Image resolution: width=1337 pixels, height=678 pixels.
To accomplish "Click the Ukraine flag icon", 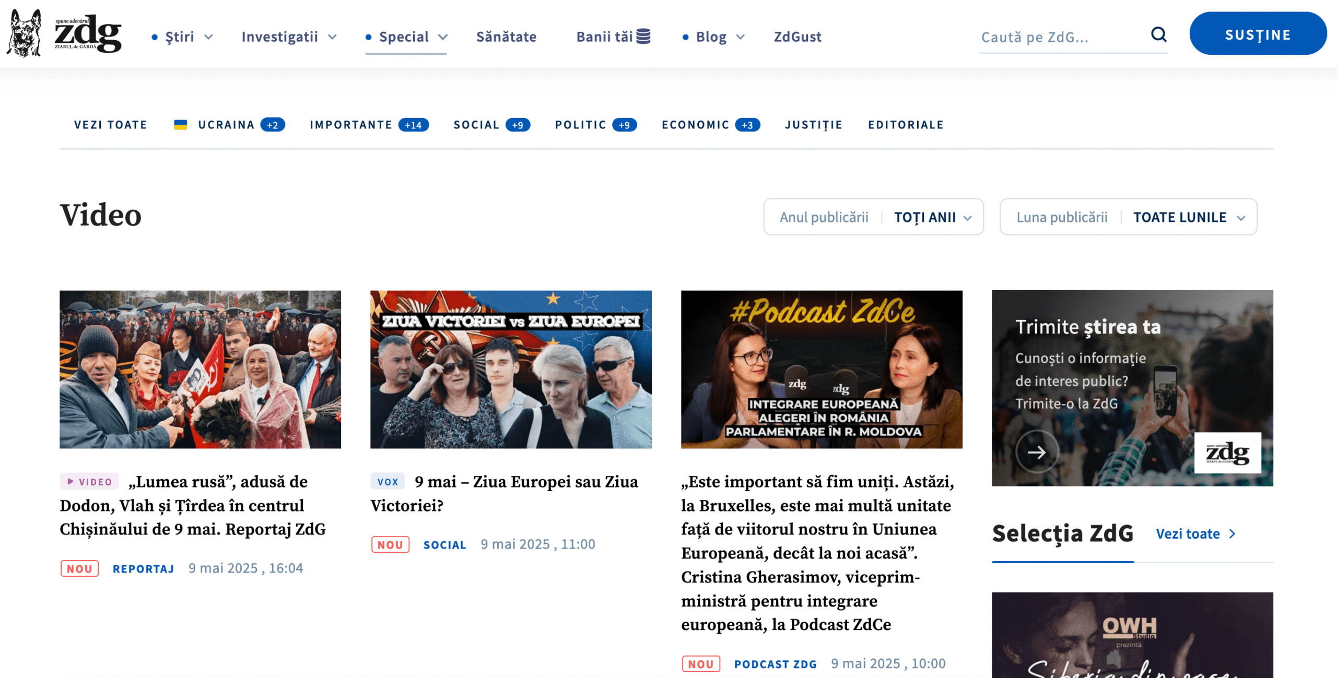I will click(180, 125).
